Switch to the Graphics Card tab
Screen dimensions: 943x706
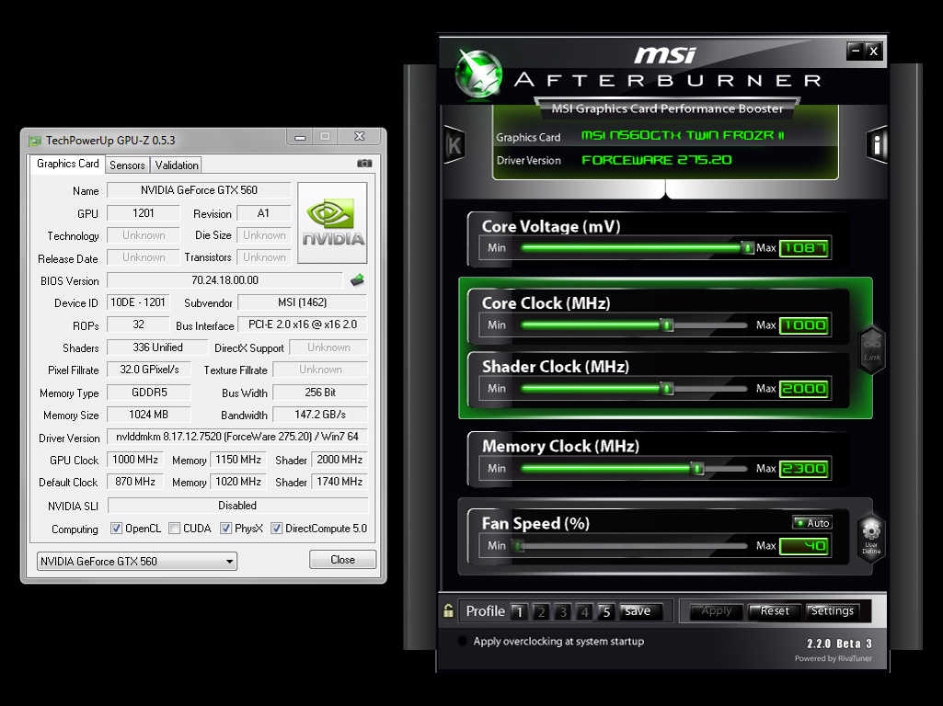tap(67, 164)
